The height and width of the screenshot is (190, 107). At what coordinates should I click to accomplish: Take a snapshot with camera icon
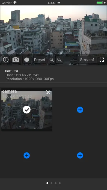click(16, 60)
